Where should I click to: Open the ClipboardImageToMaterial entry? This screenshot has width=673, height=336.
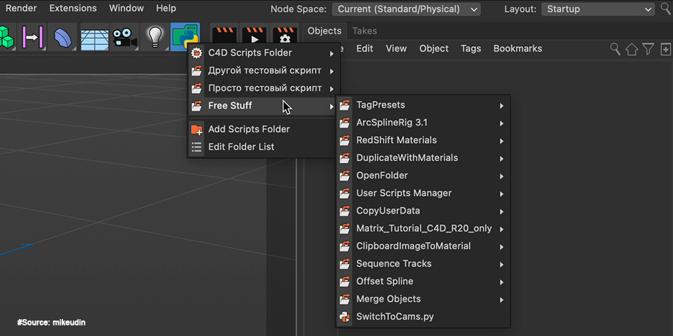(423, 246)
